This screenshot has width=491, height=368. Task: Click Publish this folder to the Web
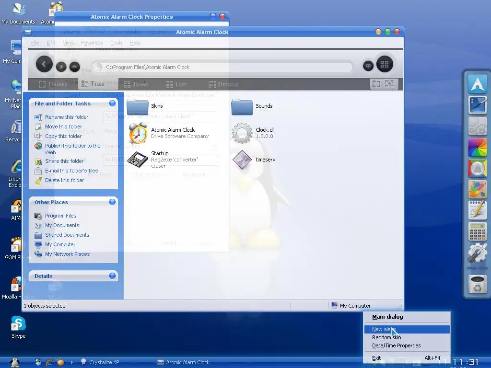[x=73, y=149]
